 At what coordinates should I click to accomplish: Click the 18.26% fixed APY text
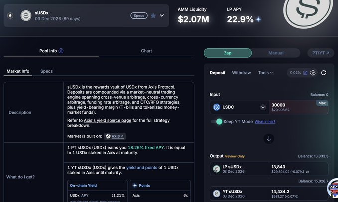(146, 148)
